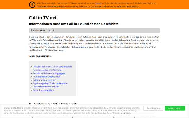Click the info circle icon in orange banner
This screenshot has height=118, width=189.
[32, 5]
